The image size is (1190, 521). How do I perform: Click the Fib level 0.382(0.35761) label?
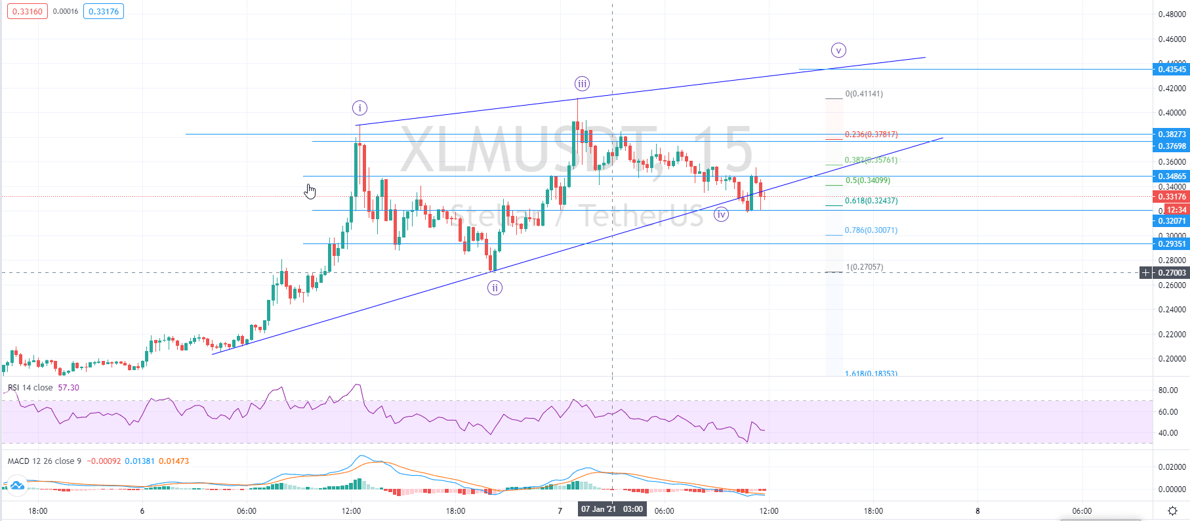pos(871,160)
